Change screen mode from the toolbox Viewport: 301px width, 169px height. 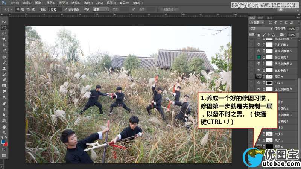point(4,155)
